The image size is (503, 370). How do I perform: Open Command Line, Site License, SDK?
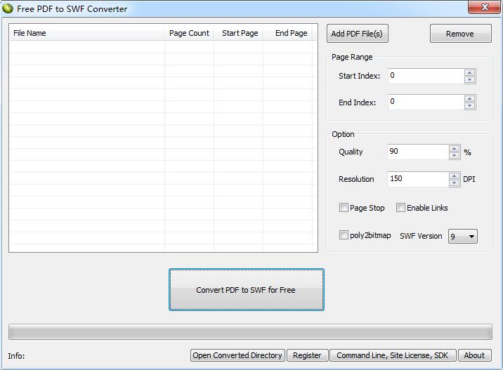click(x=393, y=355)
